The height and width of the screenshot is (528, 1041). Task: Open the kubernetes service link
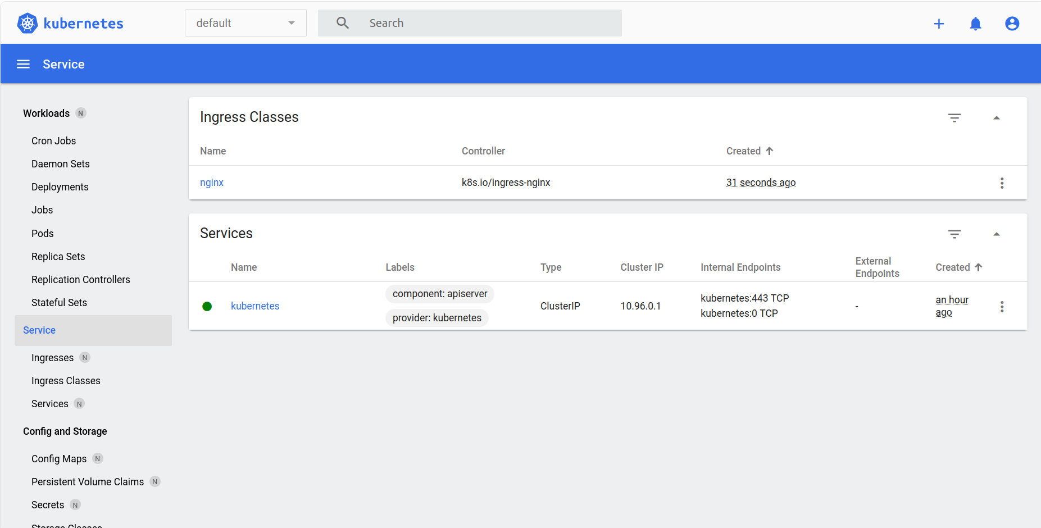[x=255, y=306]
